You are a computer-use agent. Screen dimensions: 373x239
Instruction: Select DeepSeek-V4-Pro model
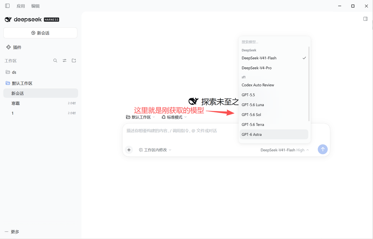[x=274, y=68]
